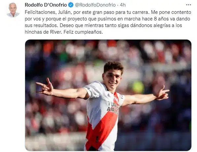Open the three-dot more options menu

[188, 5]
